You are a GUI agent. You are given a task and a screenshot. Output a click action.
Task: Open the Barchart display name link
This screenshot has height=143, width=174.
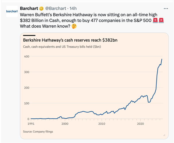[30, 8]
